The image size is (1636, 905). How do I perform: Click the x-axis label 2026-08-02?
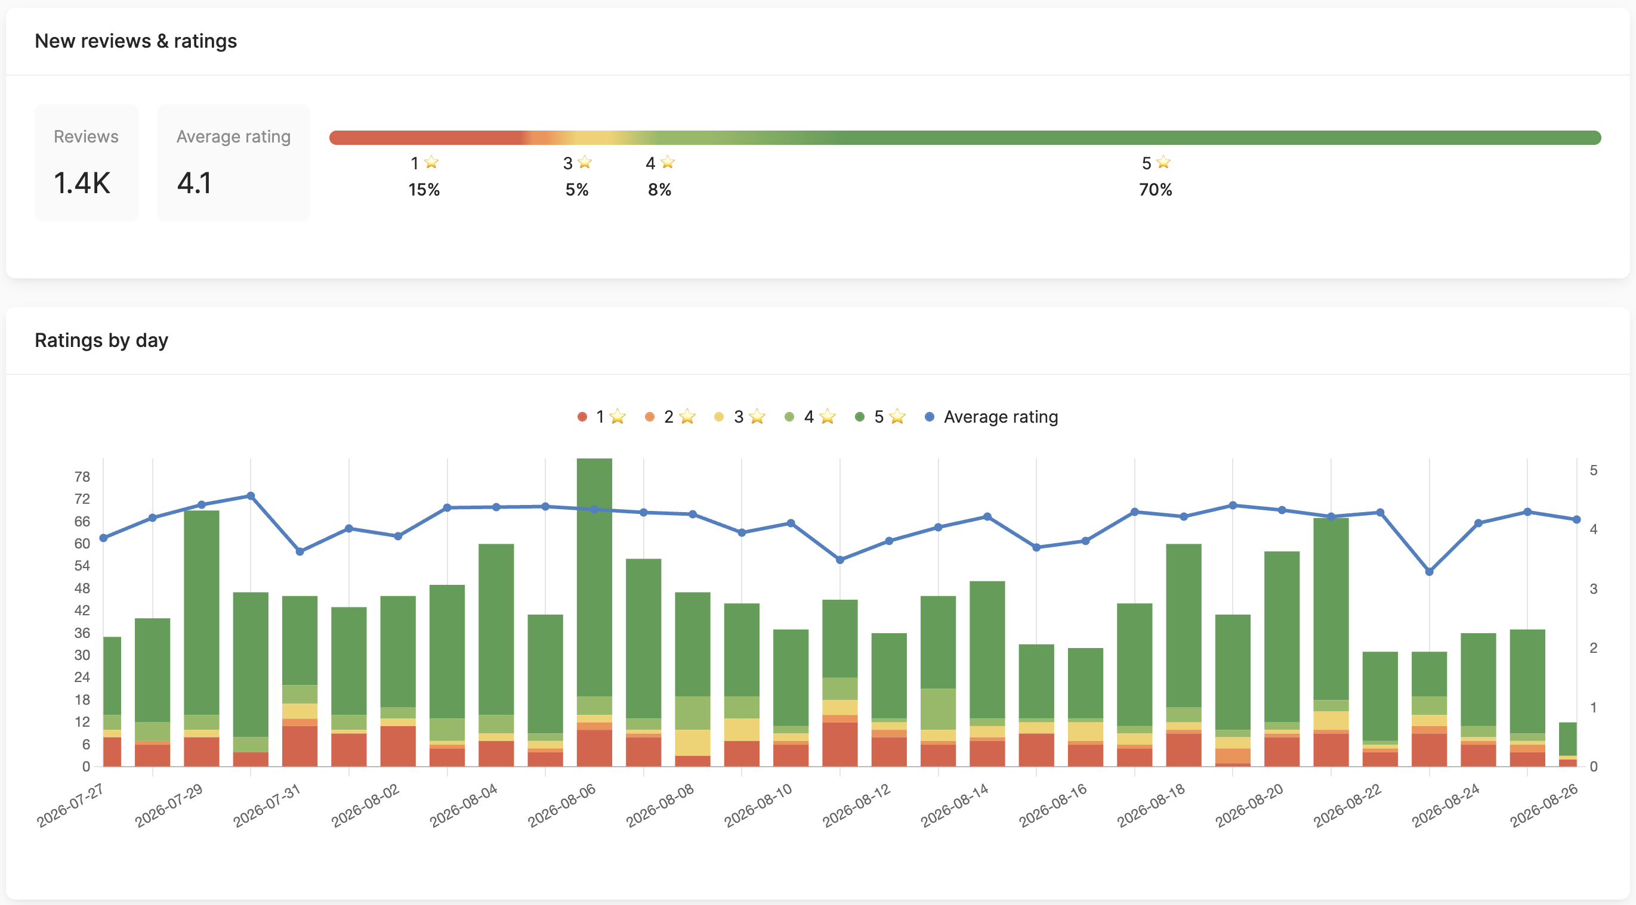[365, 805]
